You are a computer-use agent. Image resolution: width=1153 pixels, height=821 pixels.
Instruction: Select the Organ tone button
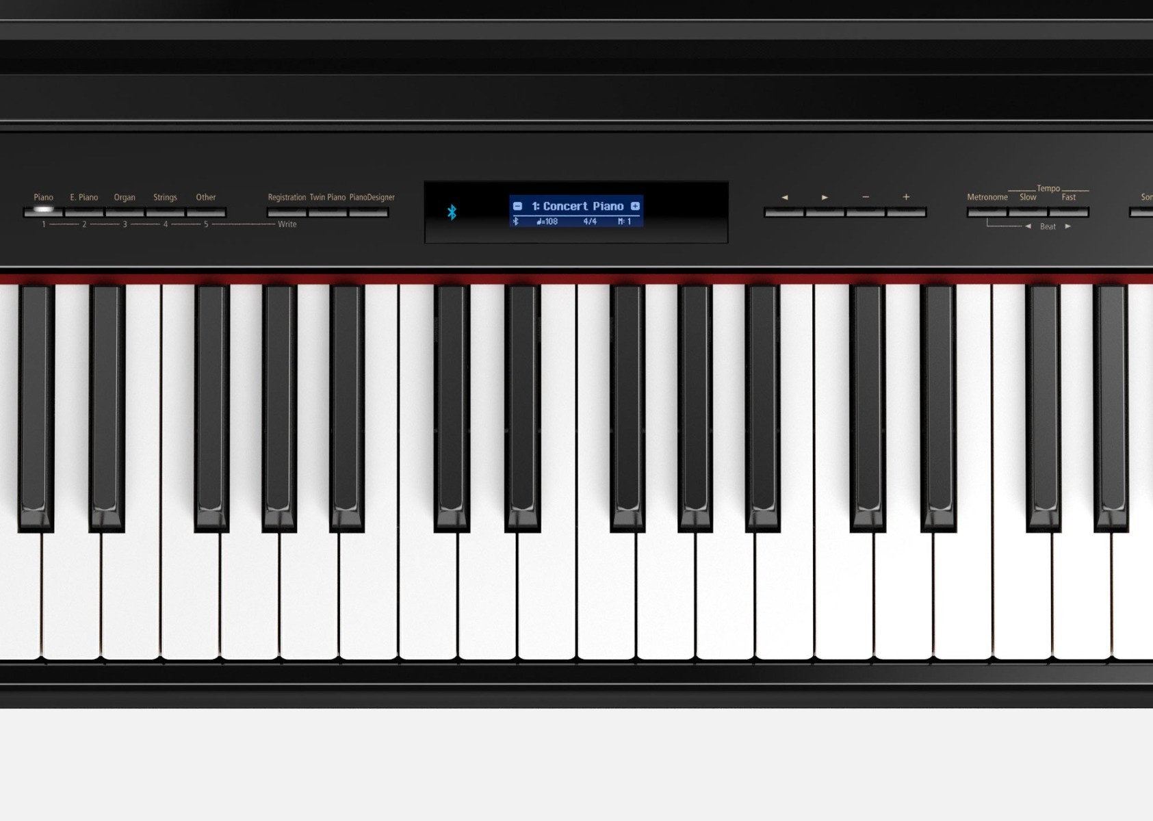(125, 212)
